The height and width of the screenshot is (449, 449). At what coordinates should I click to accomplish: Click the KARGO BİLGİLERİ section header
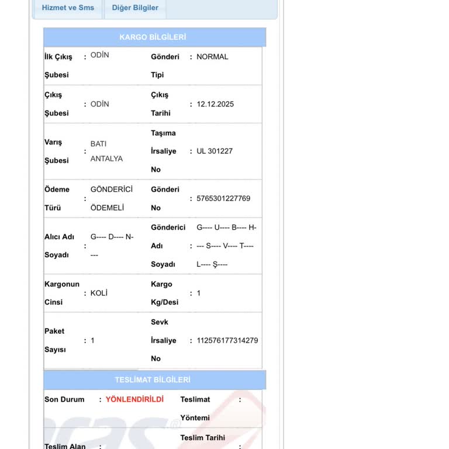(153, 37)
